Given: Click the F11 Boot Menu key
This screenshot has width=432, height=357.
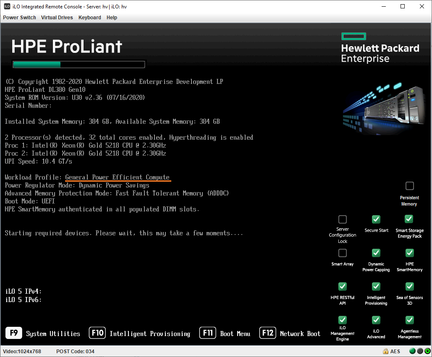Looking at the screenshot, I should click(208, 333).
